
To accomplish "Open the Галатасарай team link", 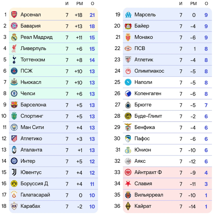I will click(35, 195).
